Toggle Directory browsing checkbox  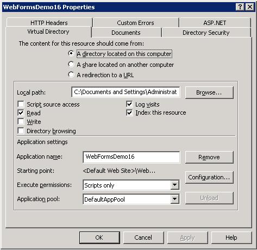pyautogui.click(x=21, y=130)
